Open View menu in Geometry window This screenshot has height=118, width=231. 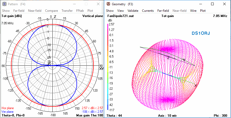point(120,10)
